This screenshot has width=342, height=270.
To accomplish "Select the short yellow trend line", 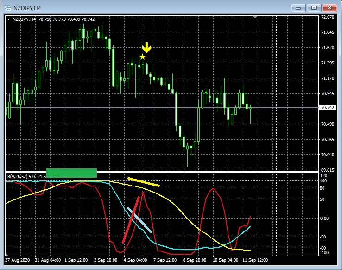I will point(143,182).
